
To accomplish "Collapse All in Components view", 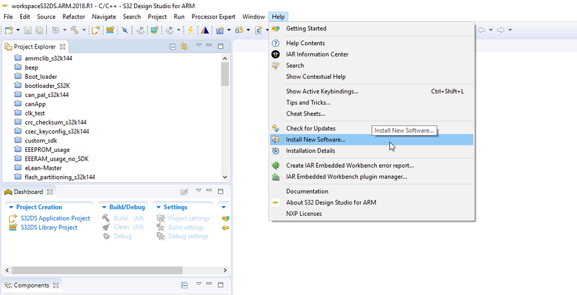I will click(x=185, y=285).
